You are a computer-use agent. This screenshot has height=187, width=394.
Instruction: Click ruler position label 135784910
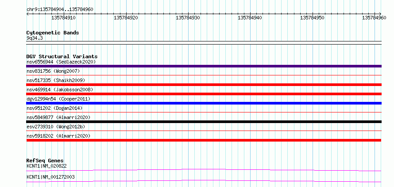coord(63,18)
